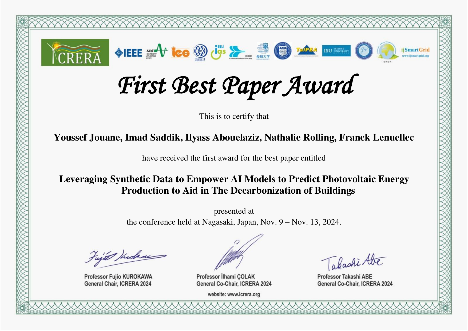The width and height of the screenshot is (468, 331).
Task: Click 'General Chair, ICRERA 2024' text
Action: tap(118, 284)
